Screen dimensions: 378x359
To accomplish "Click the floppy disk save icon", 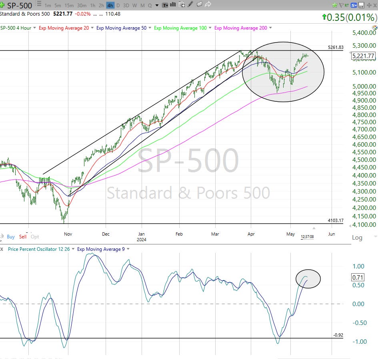I will coord(361,5).
